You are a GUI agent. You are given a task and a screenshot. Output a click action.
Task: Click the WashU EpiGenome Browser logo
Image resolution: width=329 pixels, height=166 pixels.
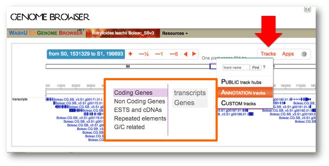46,33
